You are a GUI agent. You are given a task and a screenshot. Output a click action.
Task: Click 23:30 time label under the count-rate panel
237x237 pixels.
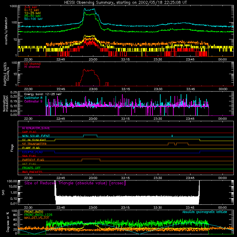point(158,60)
